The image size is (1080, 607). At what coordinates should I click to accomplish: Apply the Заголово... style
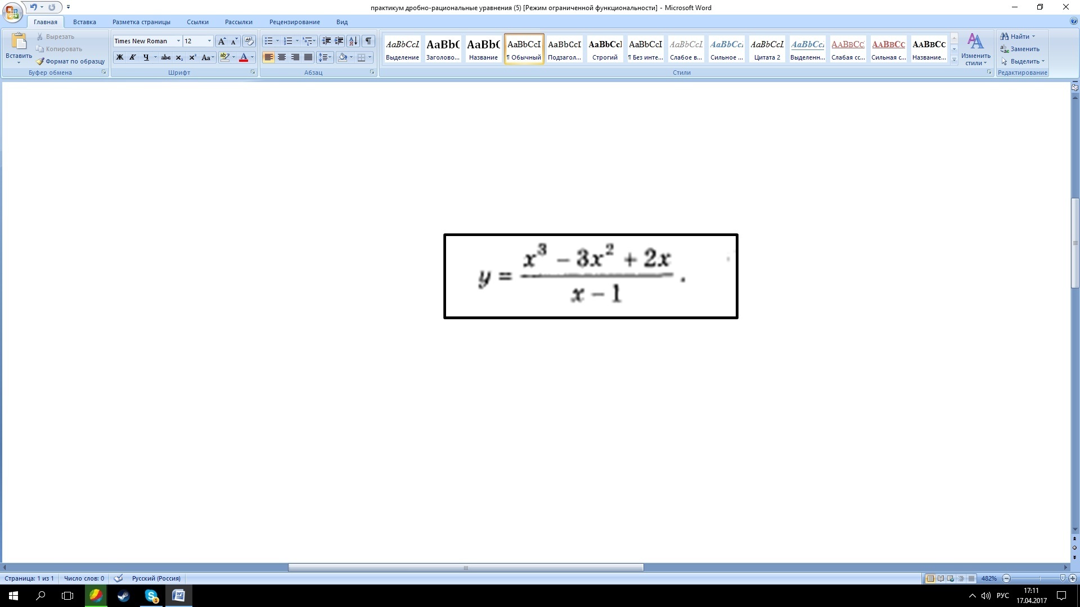[443, 49]
